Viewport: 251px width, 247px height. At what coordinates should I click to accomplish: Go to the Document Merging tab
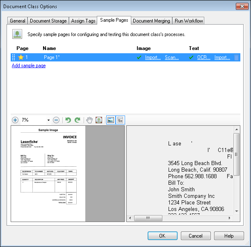point(151,21)
